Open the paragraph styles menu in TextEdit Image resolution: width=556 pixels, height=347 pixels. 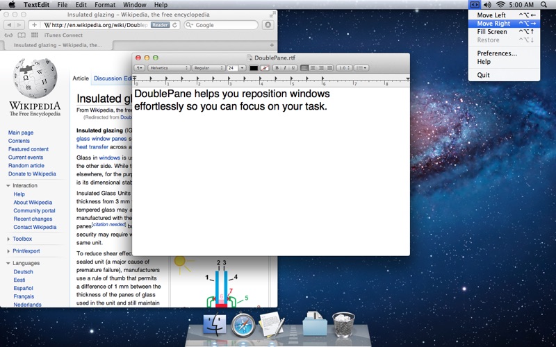pos(140,68)
